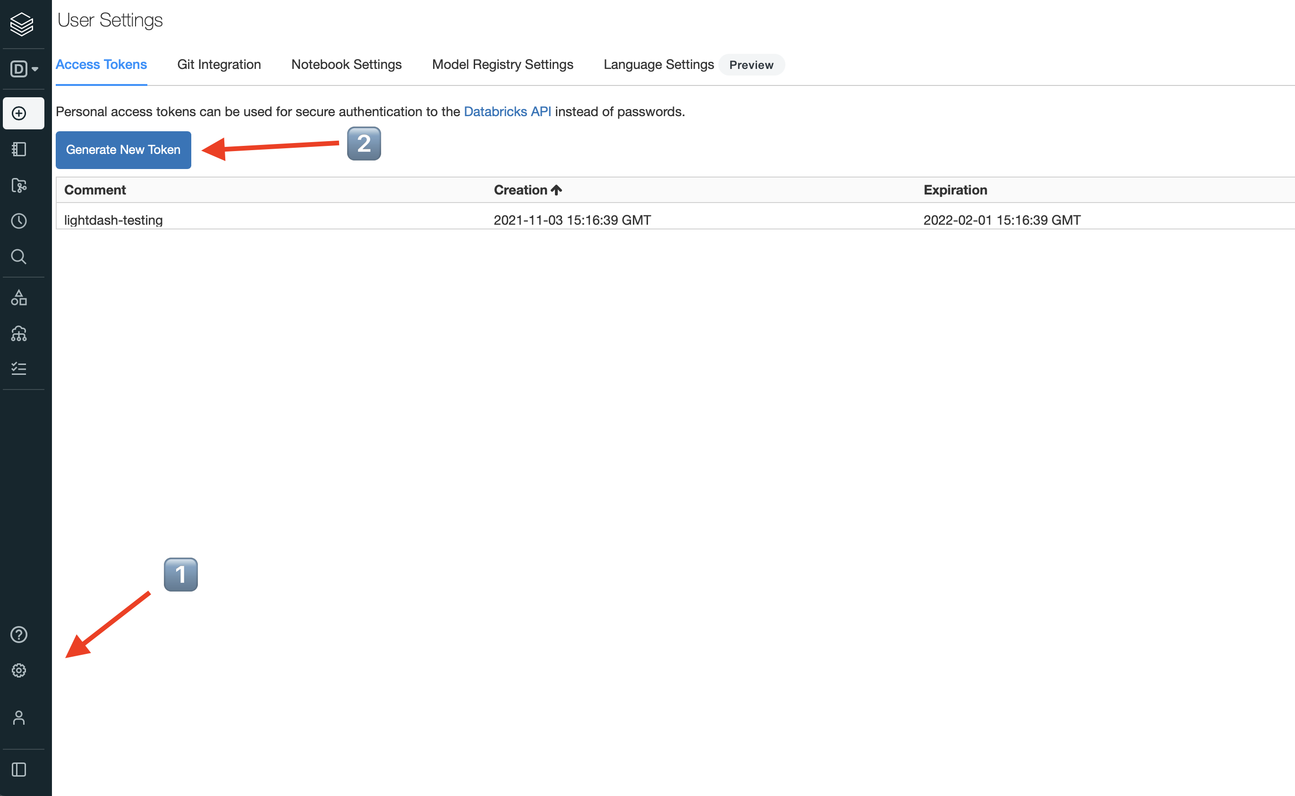The height and width of the screenshot is (796, 1295).
Task: Click the Create plus icon
Action: [19, 113]
